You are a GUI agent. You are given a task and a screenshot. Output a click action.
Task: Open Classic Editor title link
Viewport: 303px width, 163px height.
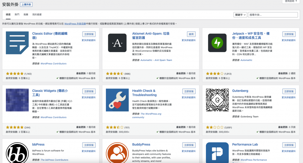[50, 35]
